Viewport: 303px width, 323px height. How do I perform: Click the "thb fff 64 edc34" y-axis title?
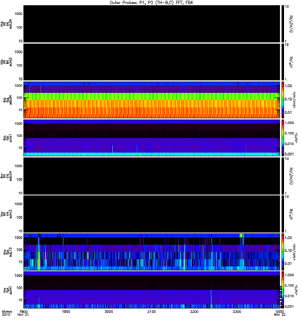(6, 24)
